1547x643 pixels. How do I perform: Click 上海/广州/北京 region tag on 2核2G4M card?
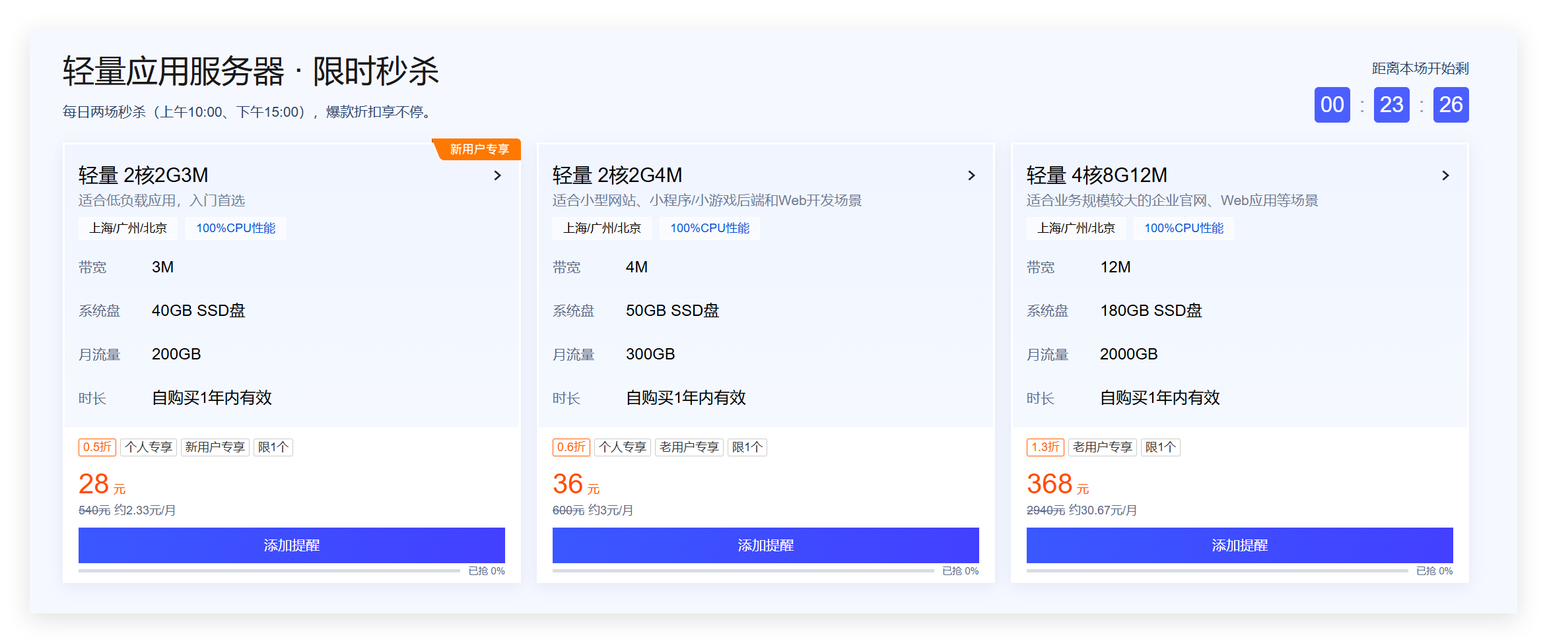point(602,228)
